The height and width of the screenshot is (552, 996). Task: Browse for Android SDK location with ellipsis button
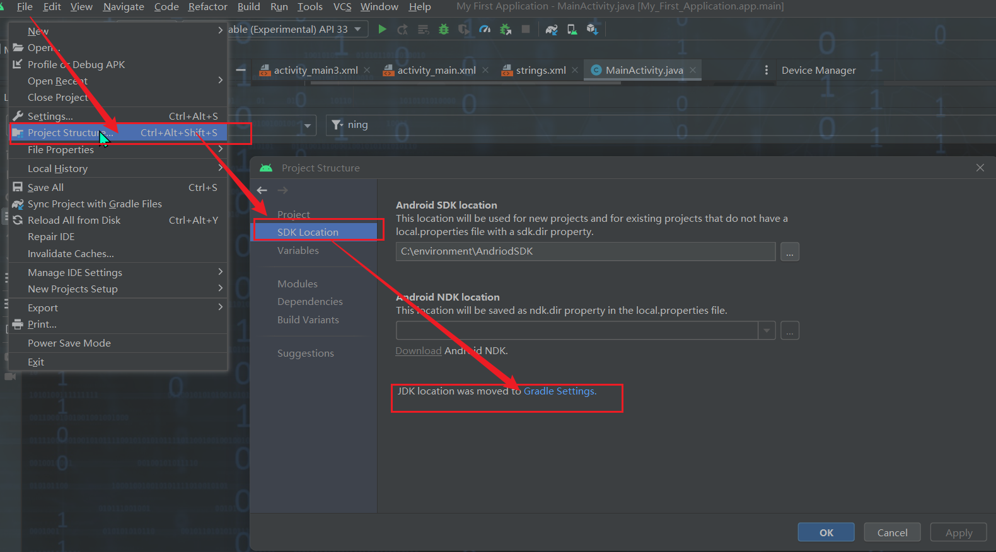(x=790, y=251)
